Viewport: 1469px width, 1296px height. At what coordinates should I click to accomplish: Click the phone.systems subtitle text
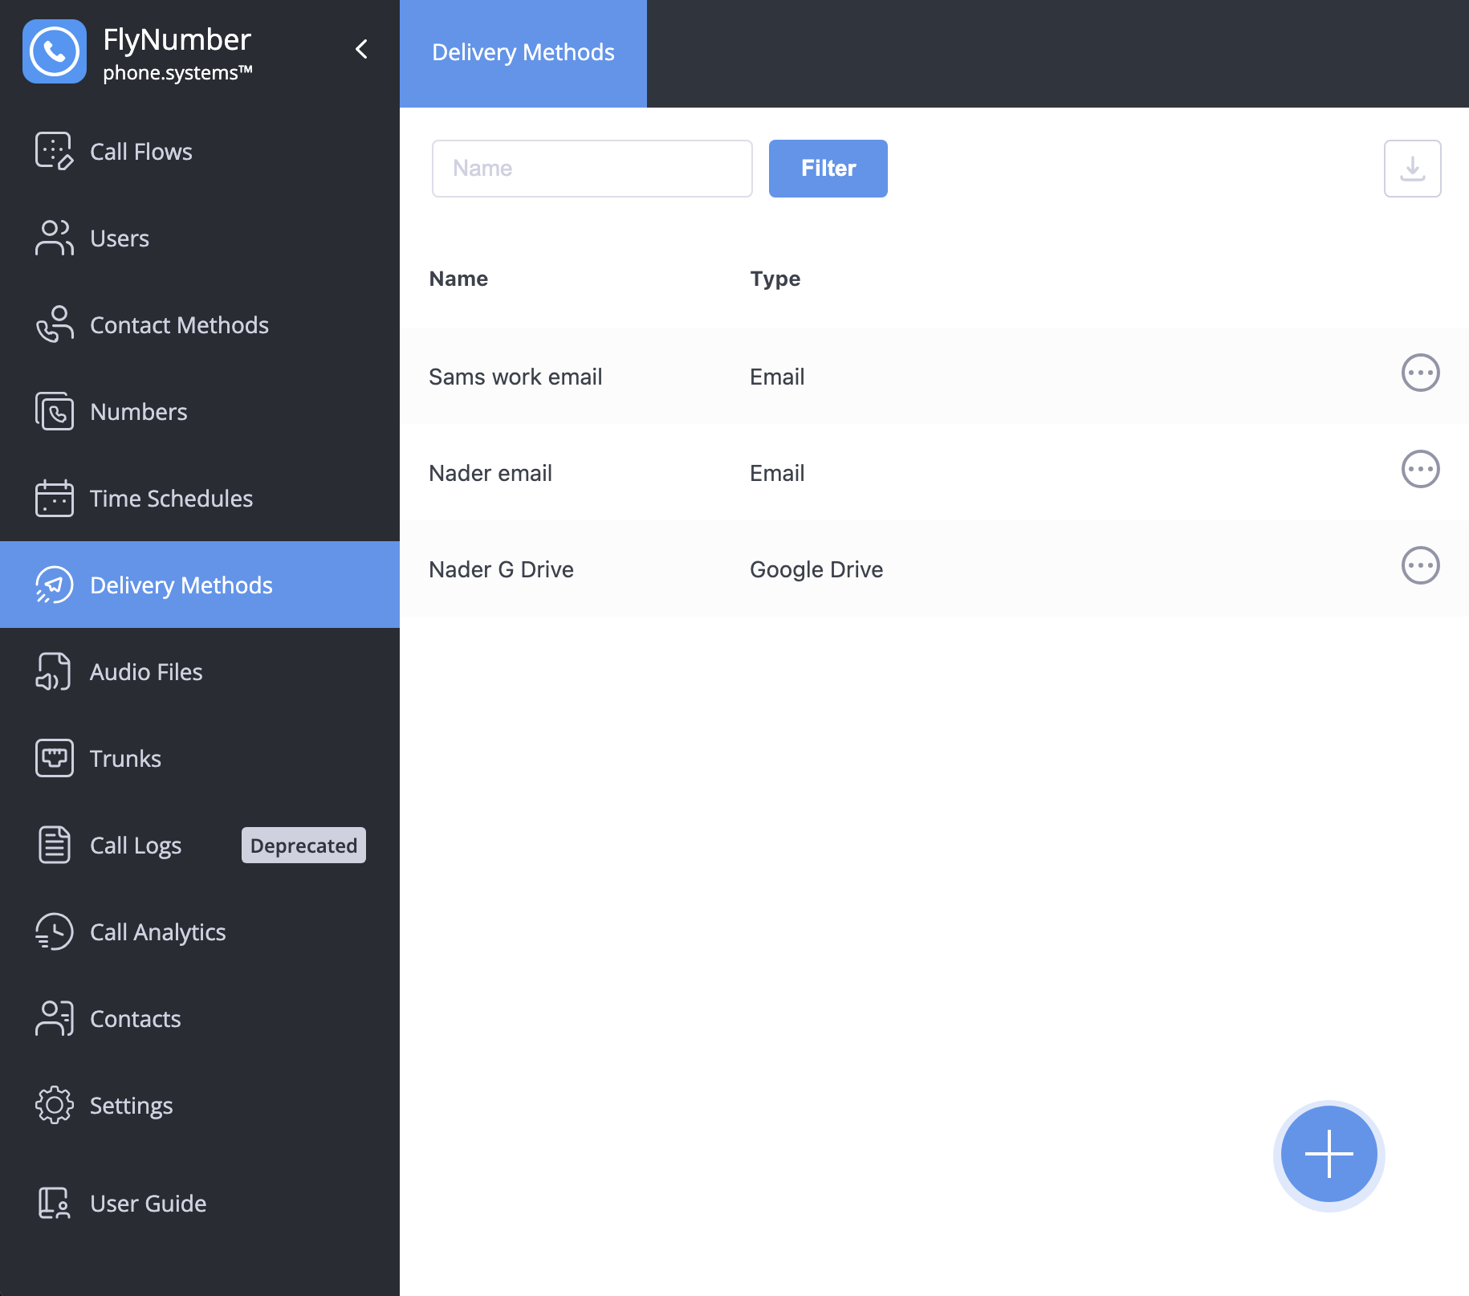177,73
